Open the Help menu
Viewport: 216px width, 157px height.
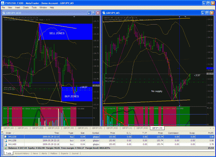click(x=52, y=8)
